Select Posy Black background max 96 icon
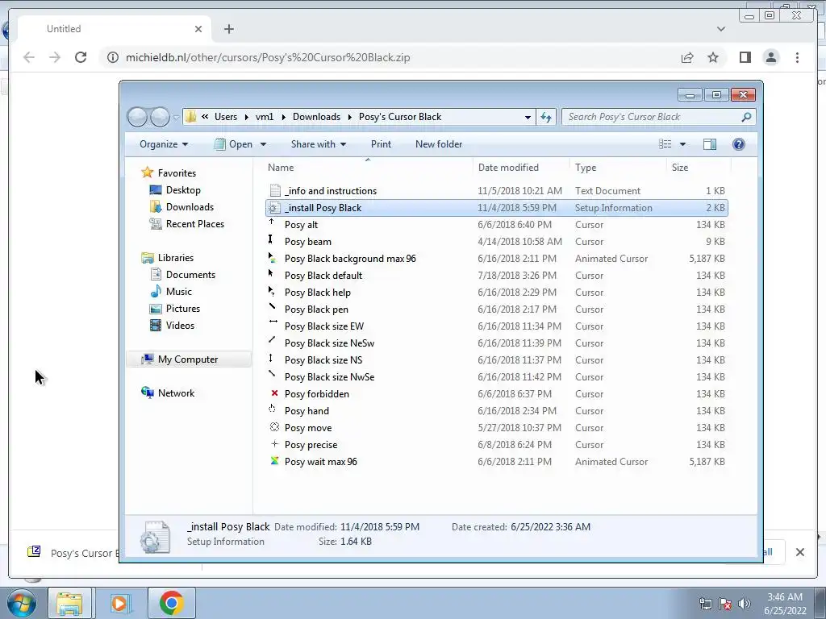This screenshot has width=826, height=619. pyautogui.click(x=272, y=257)
